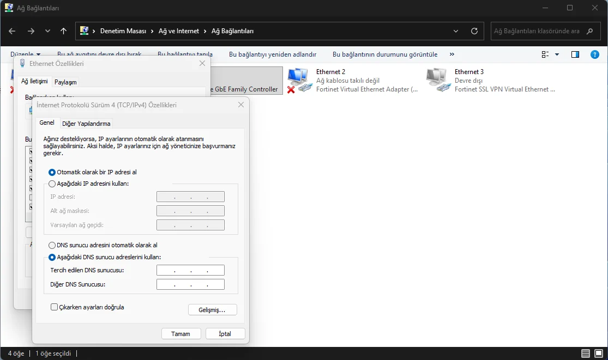Open view options dropdown arrow
The height and width of the screenshot is (360, 608).
tap(557, 54)
